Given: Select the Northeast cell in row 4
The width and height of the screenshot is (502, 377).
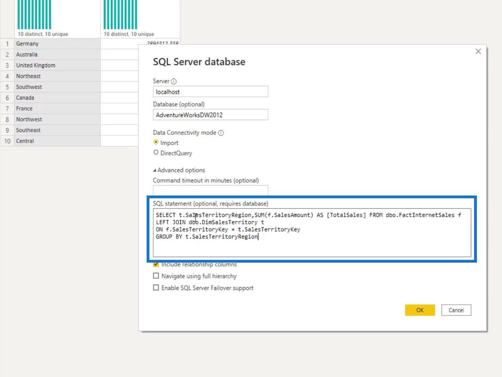Looking at the screenshot, I should click(57, 76).
